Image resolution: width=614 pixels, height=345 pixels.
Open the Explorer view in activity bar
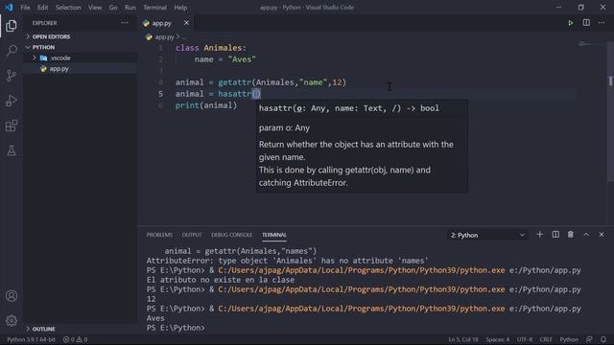point(12,26)
